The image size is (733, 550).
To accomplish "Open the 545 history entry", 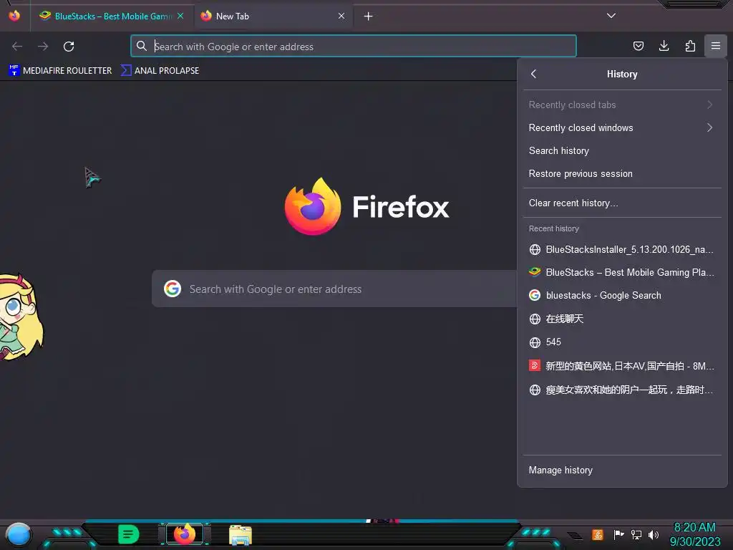I will tap(622, 342).
